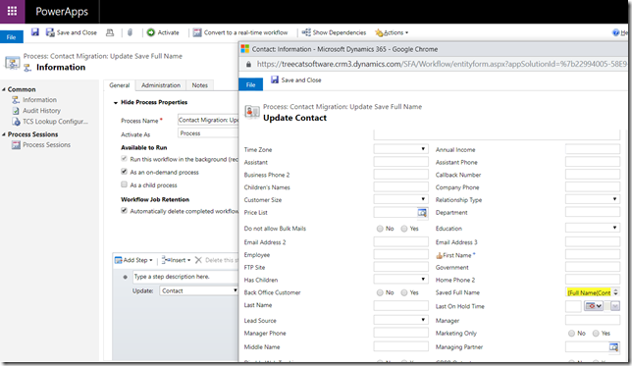The height and width of the screenshot is (366, 632).
Task: Click Convert to a real-time workflow
Action: [x=240, y=32]
